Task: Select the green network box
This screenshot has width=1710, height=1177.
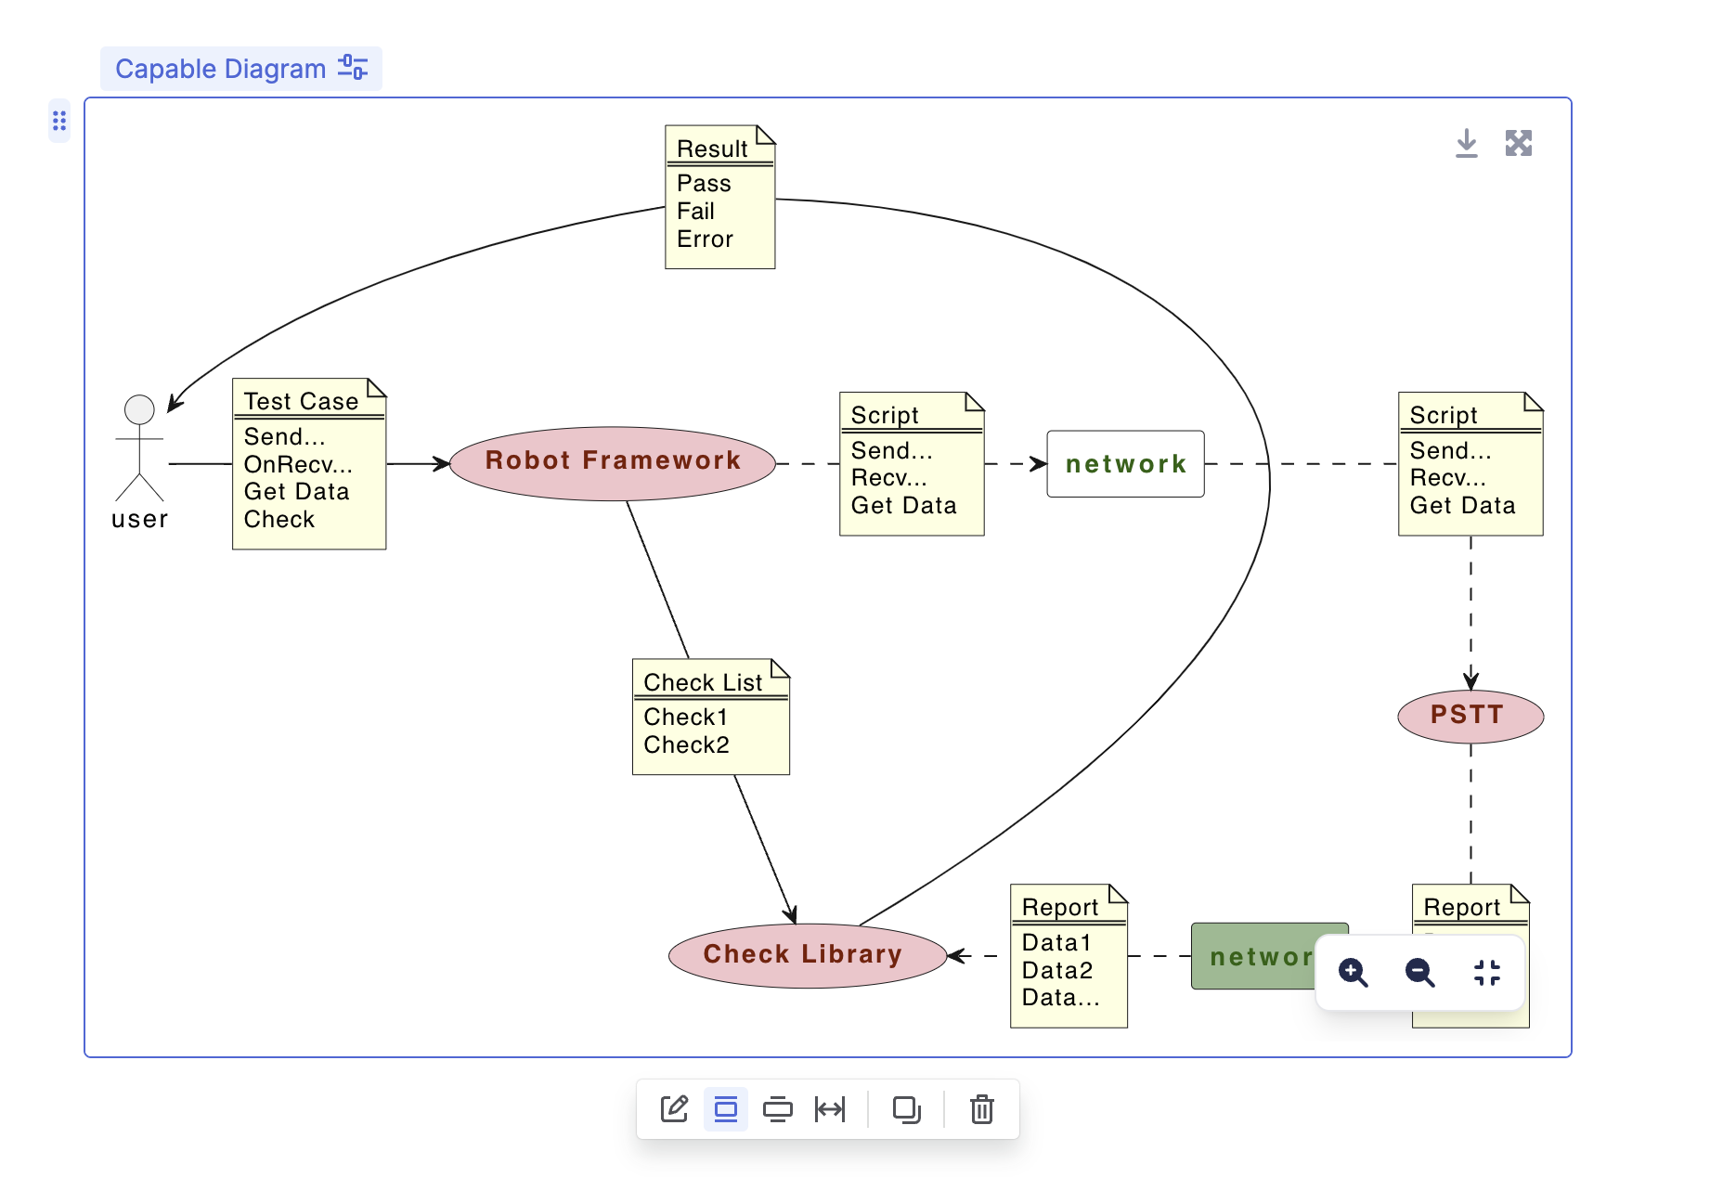Action: (x=1249, y=957)
